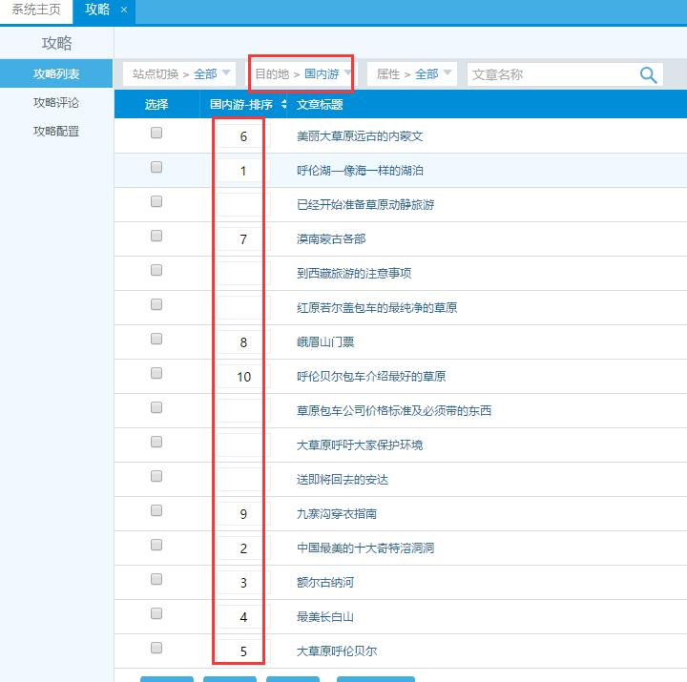Click the search magnifier icon

[648, 75]
